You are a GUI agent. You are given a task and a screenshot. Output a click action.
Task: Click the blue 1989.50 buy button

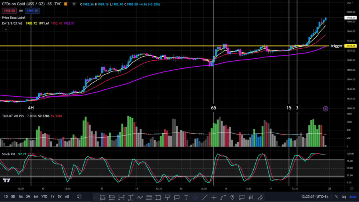click(32, 11)
